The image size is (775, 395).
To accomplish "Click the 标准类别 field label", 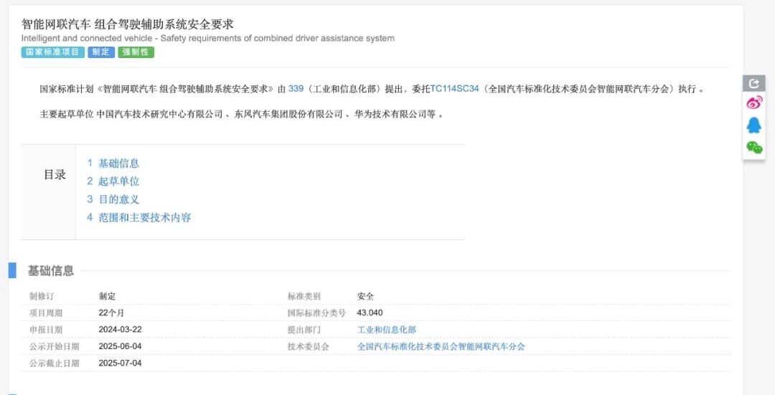I will (x=304, y=297).
